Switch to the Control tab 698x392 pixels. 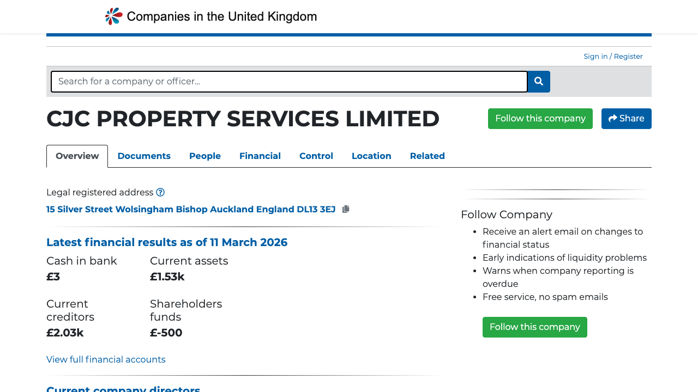[x=316, y=156]
